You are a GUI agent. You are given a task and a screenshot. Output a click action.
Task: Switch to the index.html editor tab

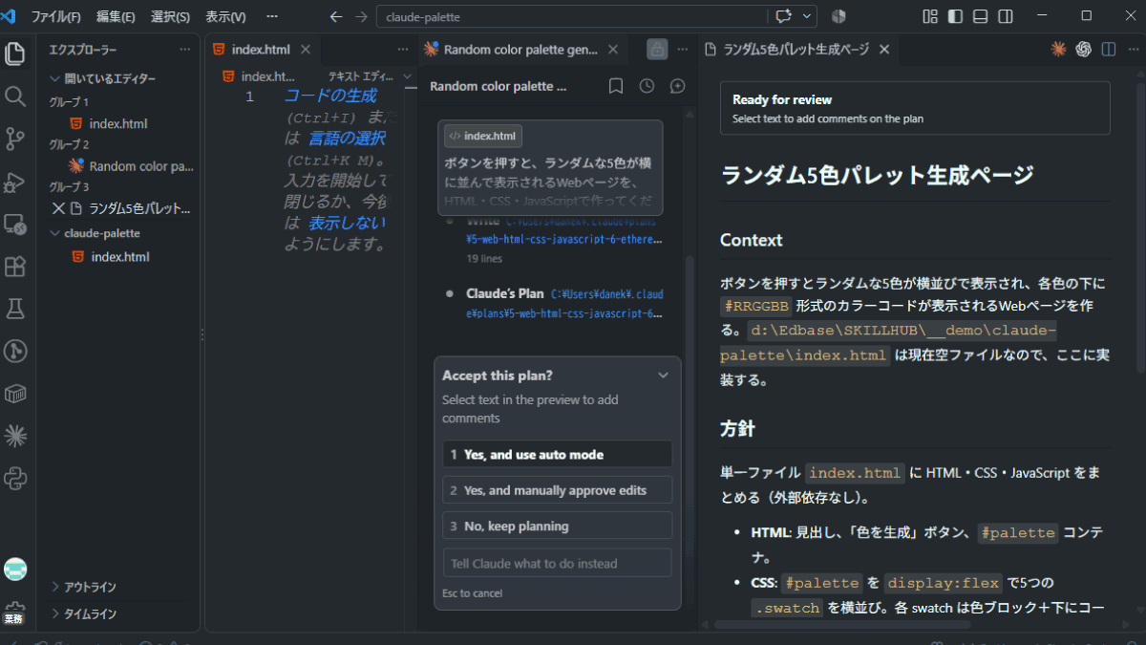261,50
